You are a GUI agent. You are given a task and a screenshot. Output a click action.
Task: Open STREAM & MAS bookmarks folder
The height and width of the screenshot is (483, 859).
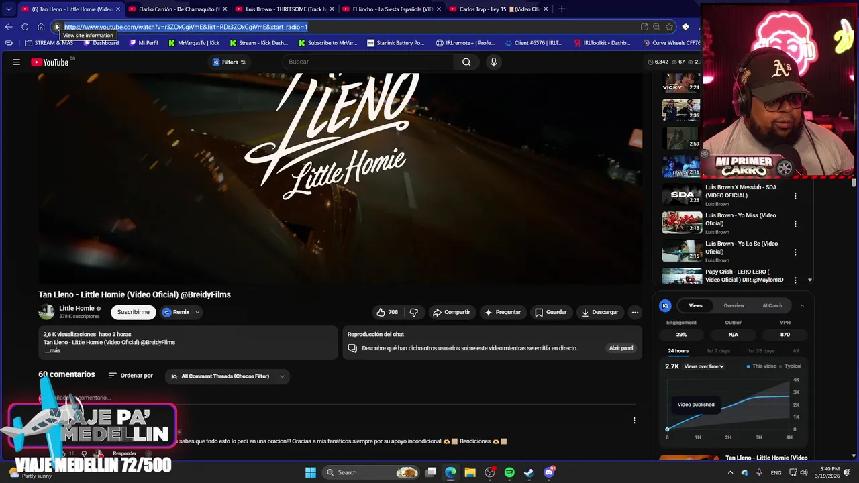pyautogui.click(x=49, y=43)
